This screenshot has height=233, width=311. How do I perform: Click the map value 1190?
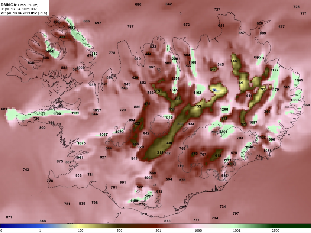(x=57, y=114)
